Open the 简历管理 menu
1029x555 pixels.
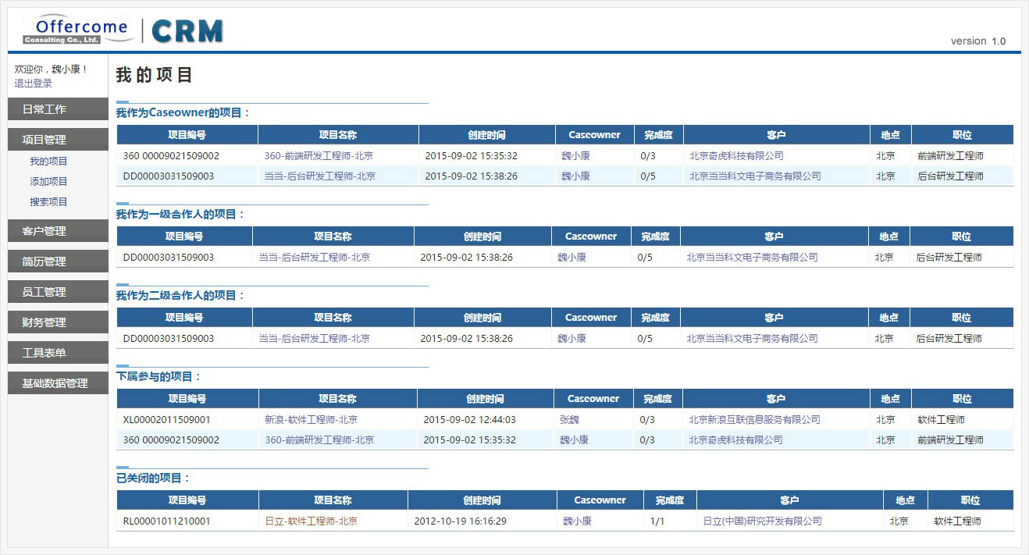(x=58, y=261)
